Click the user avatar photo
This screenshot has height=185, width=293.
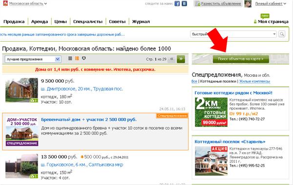[248, 3]
